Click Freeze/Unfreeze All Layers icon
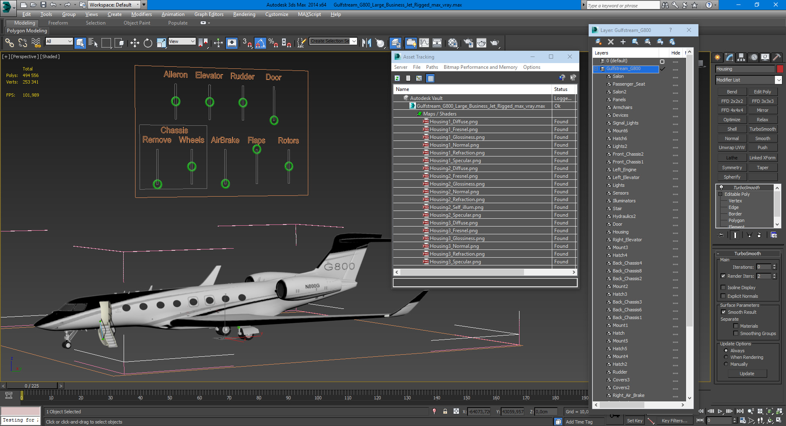 coord(672,42)
